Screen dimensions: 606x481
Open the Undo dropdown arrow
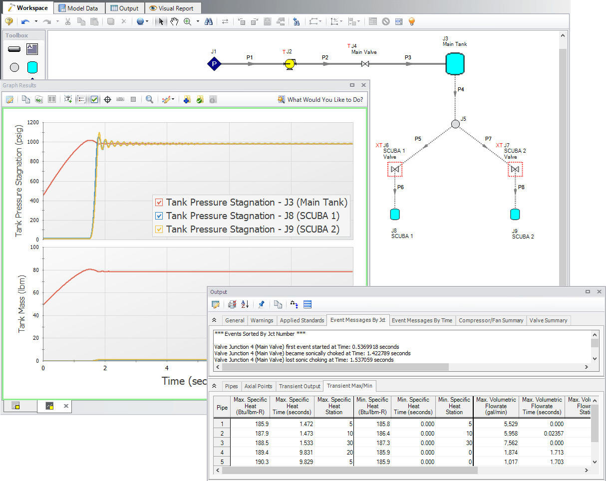[35, 21]
